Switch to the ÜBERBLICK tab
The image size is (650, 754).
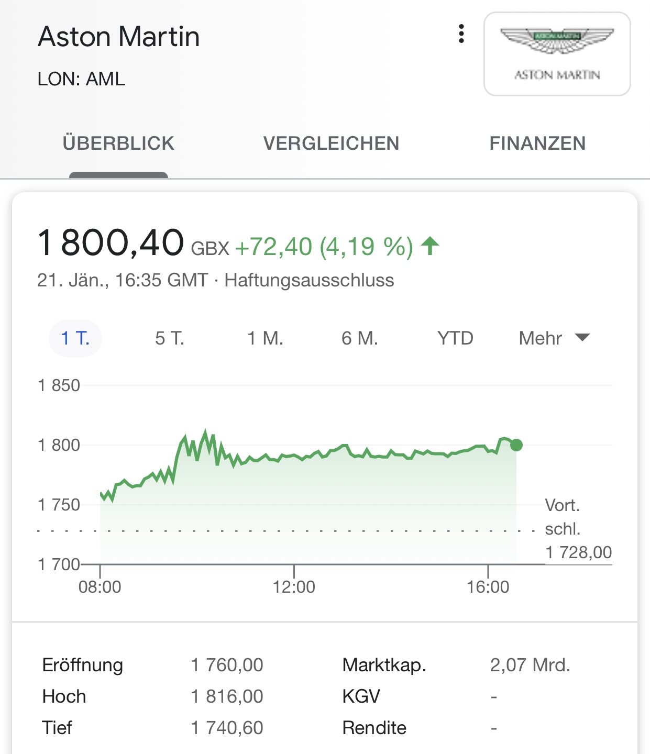click(118, 143)
